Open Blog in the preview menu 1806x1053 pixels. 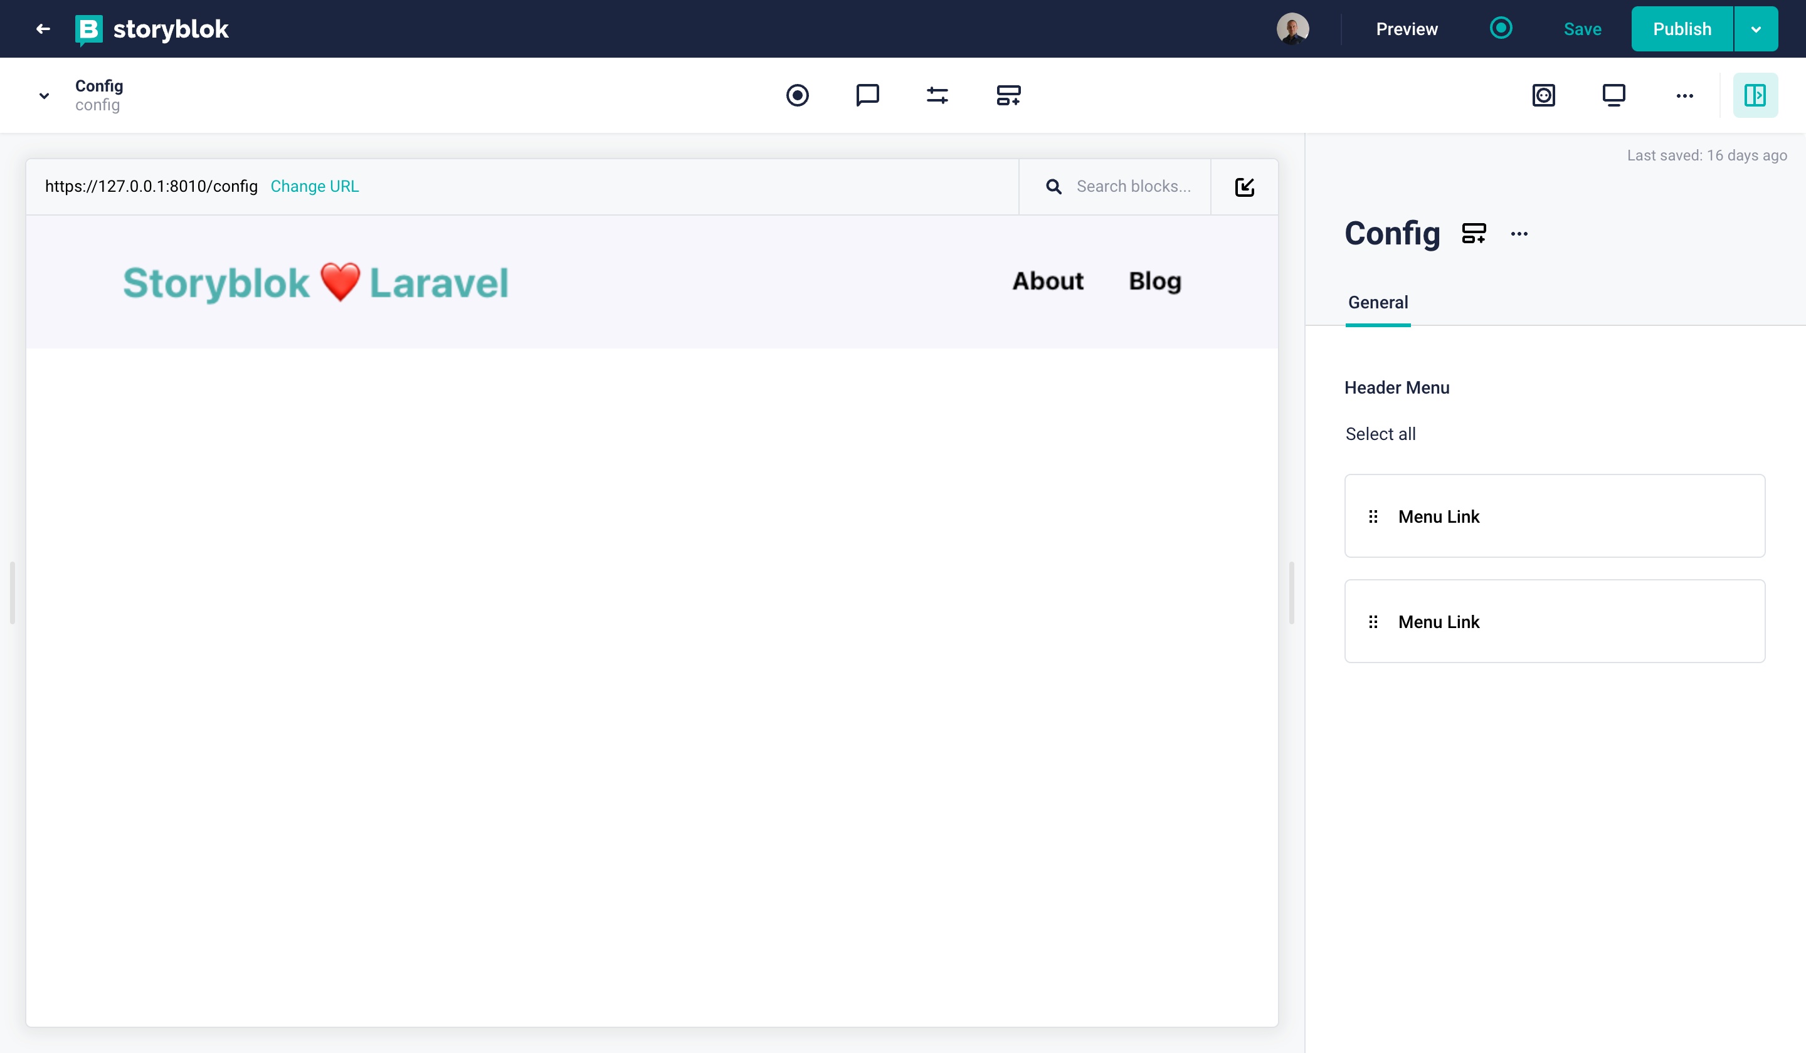click(x=1155, y=281)
